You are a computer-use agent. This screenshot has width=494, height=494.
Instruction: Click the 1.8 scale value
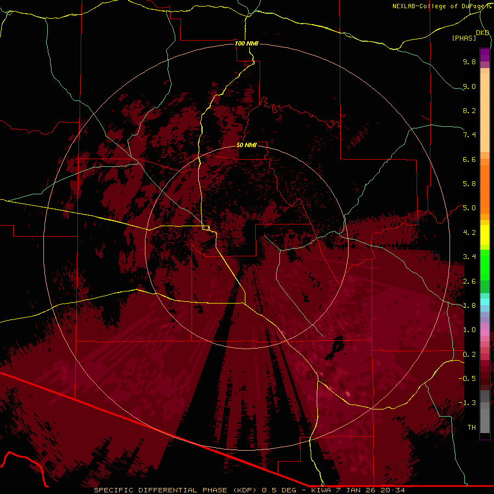tap(469, 306)
